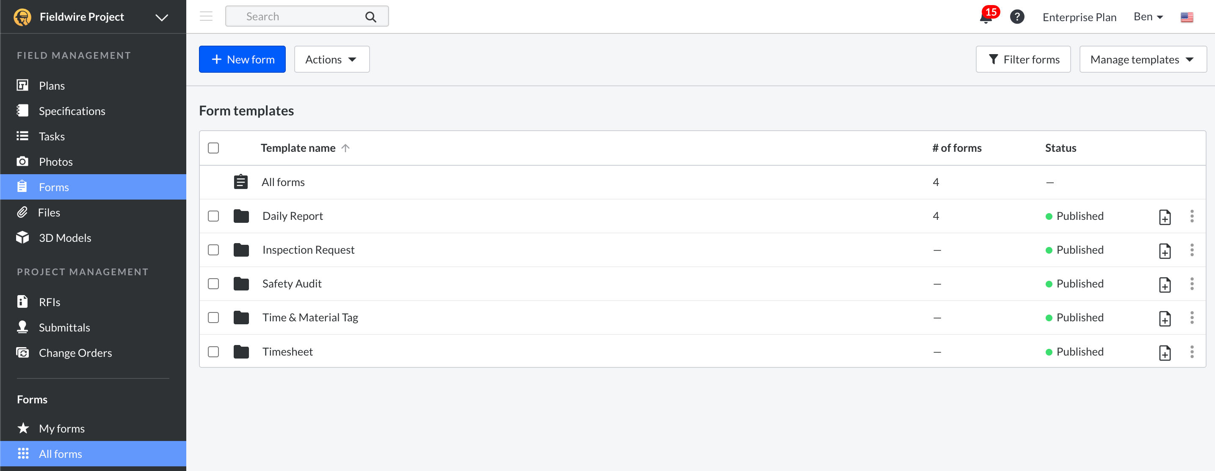Sort by Template name column arrow
This screenshot has height=471, width=1215.
(x=346, y=148)
